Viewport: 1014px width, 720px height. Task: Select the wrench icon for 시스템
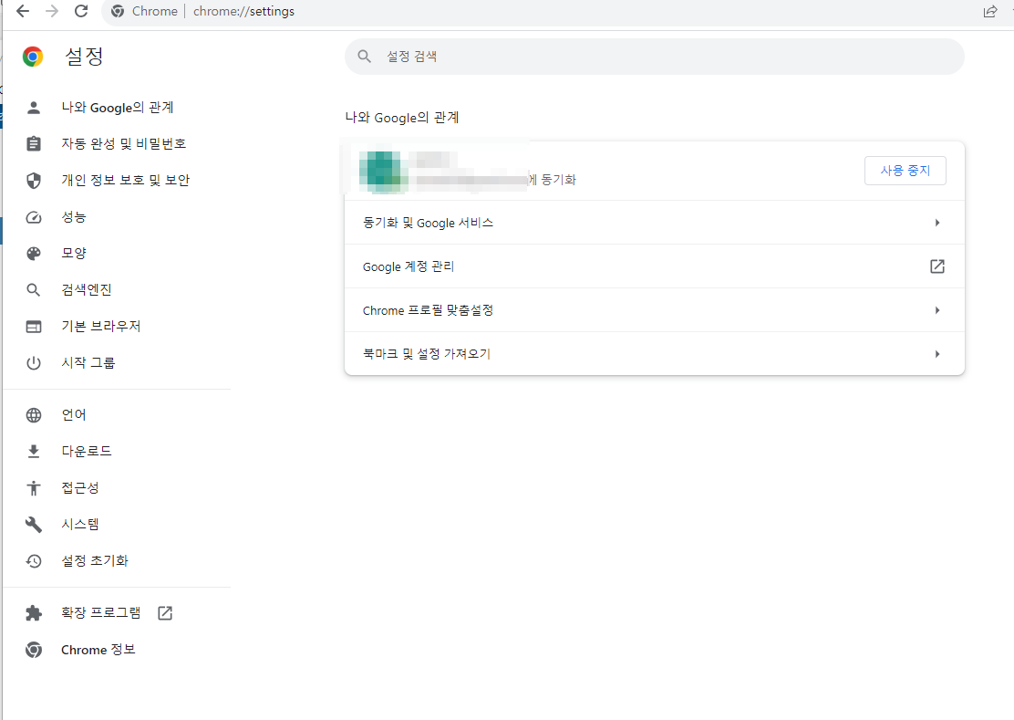[x=33, y=524]
